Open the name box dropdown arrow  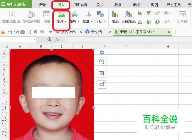point(34,40)
